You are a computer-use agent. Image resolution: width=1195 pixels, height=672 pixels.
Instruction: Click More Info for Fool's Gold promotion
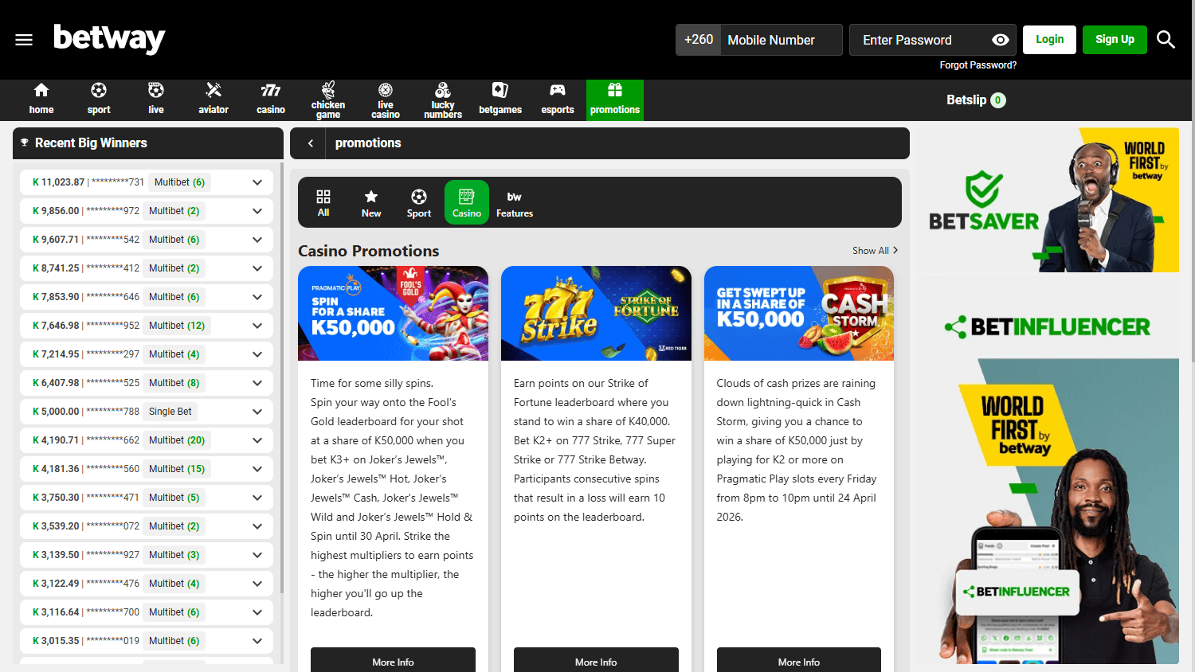(x=393, y=662)
